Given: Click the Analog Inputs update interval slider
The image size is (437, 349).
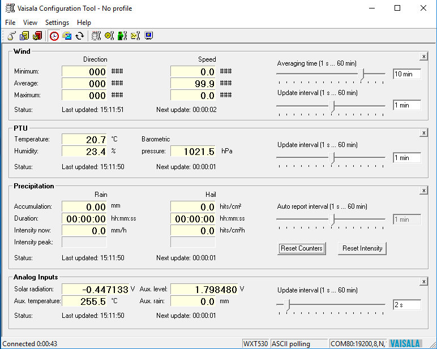Looking at the screenshot, I should coord(288,305).
